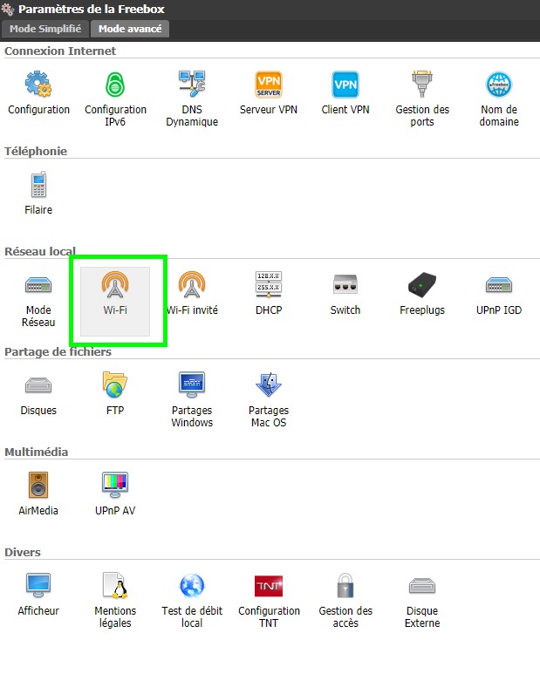Select the Mode avancé tab
This screenshot has height=694, width=540.
coord(130,29)
